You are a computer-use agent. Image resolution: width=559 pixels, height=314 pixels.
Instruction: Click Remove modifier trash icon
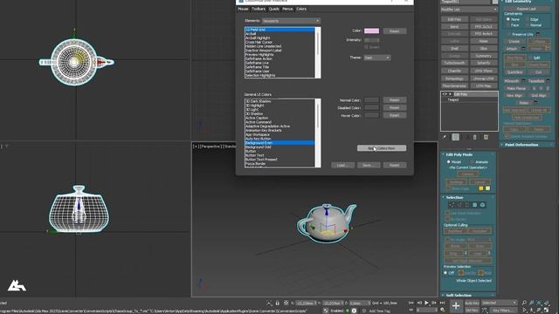coord(474,137)
